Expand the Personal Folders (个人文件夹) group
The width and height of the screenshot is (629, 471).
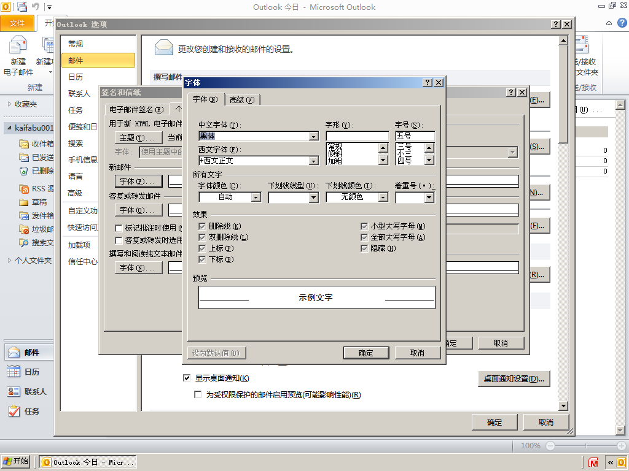click(9, 260)
